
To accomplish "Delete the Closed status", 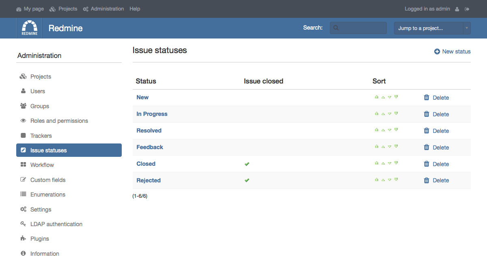I will [436, 164].
